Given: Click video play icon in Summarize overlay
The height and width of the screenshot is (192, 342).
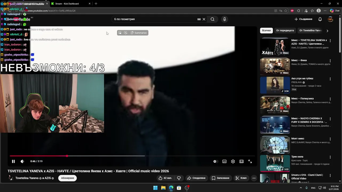Looking at the screenshot, I should [126, 33].
